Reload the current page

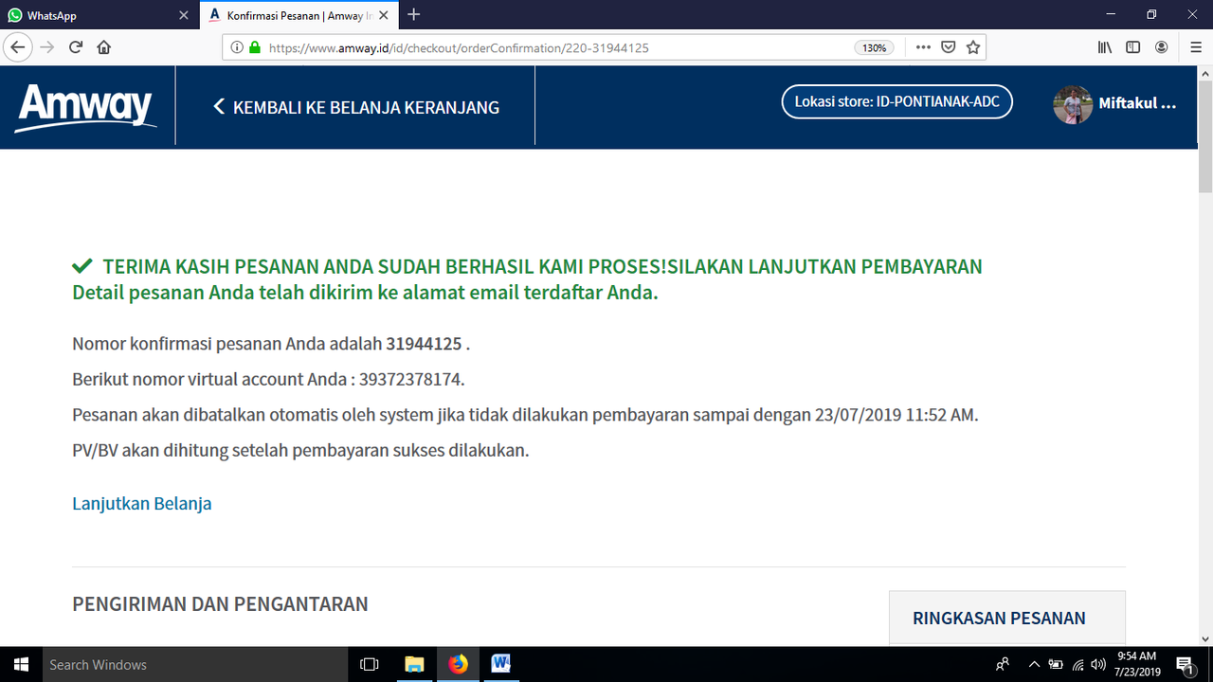(x=76, y=47)
